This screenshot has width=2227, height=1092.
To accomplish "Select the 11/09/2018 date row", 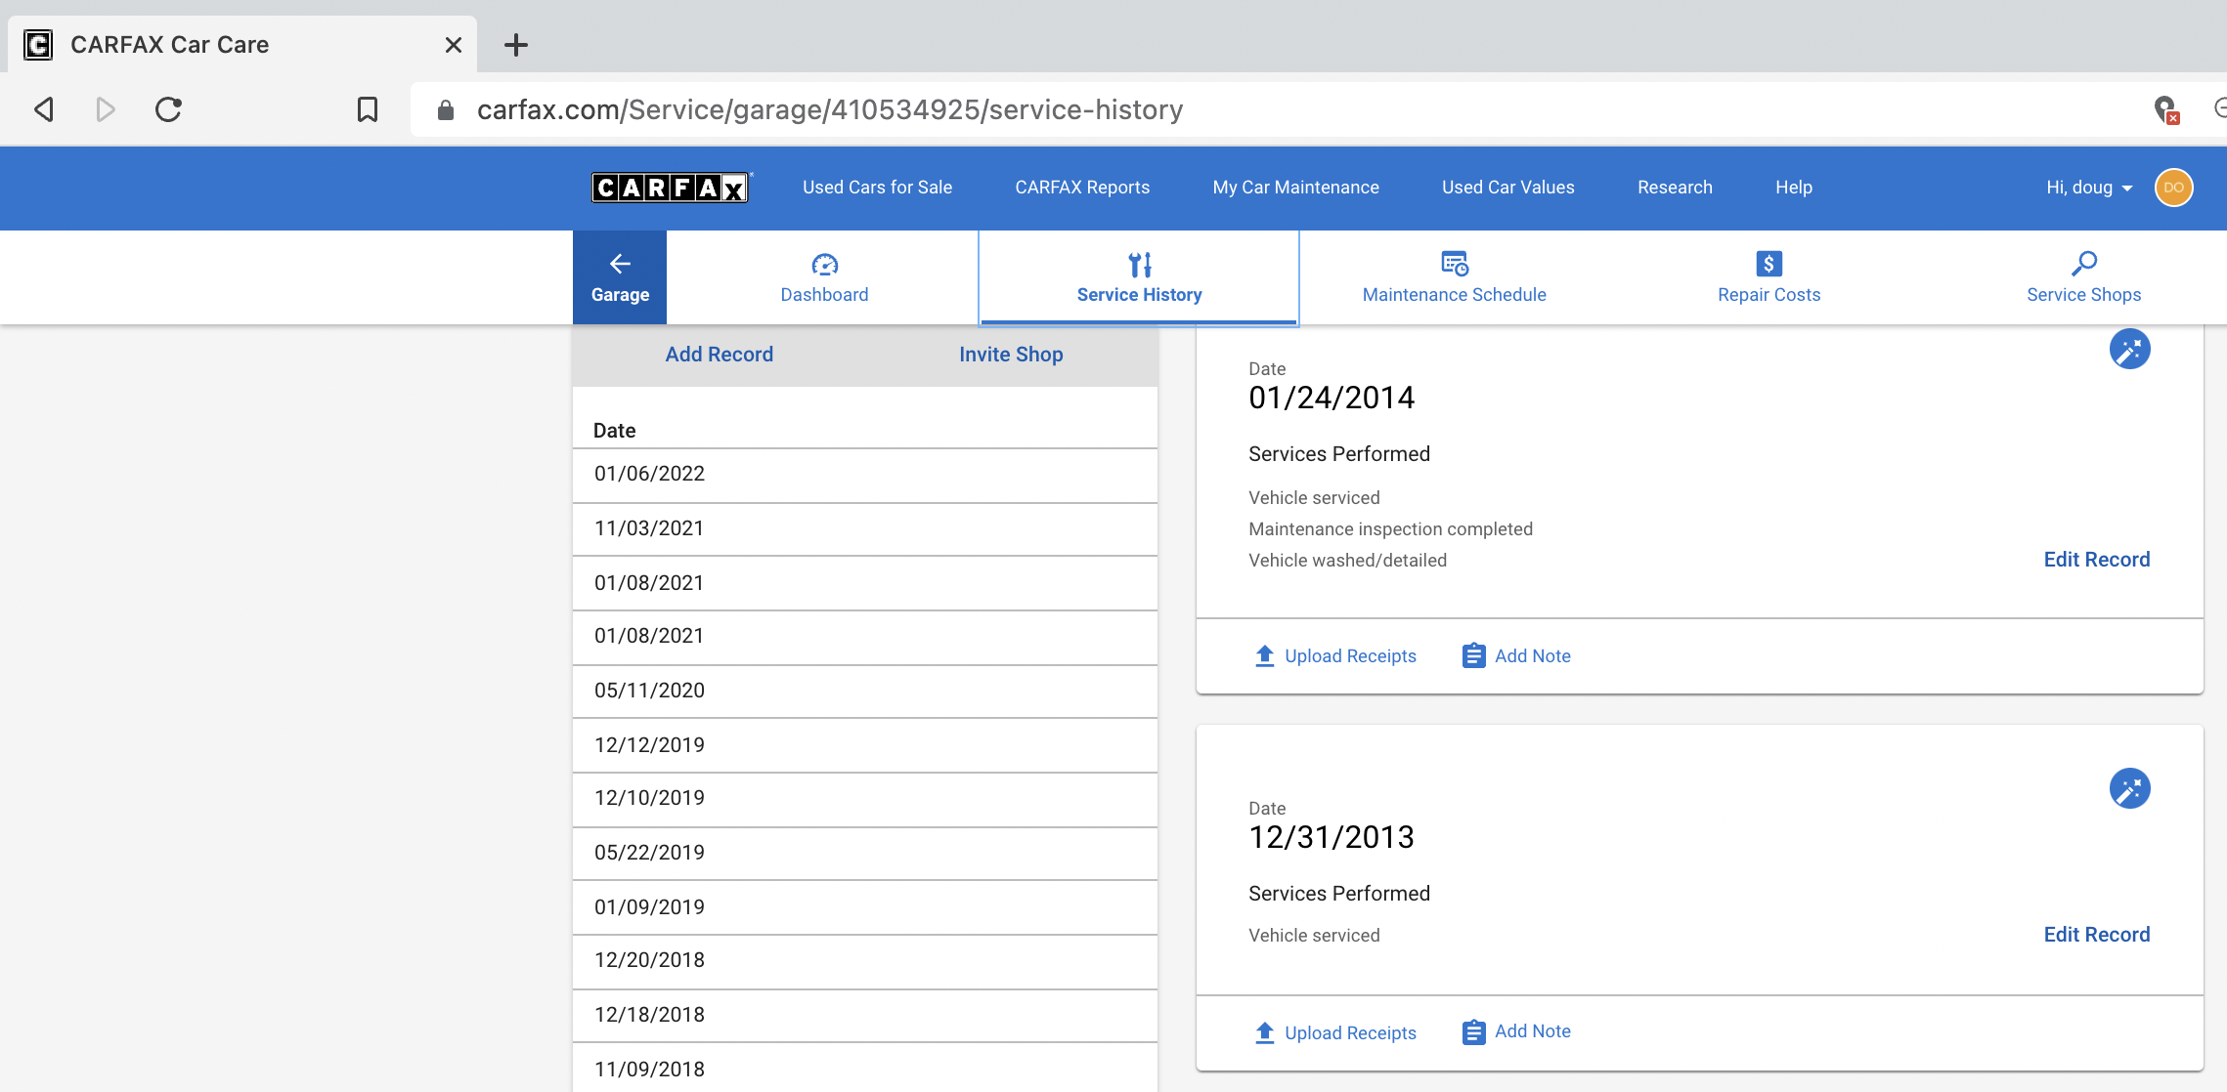I will [865, 1069].
